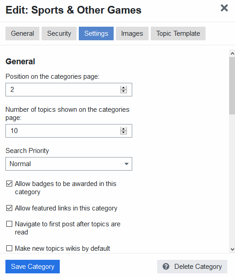
Task: Uncheck allow badges in this category
Action: [x=9, y=184]
